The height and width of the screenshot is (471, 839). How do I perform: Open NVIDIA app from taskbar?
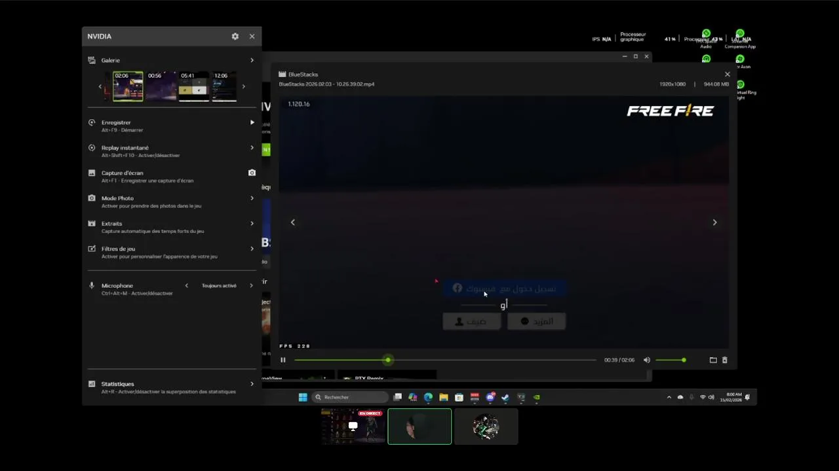click(x=536, y=397)
